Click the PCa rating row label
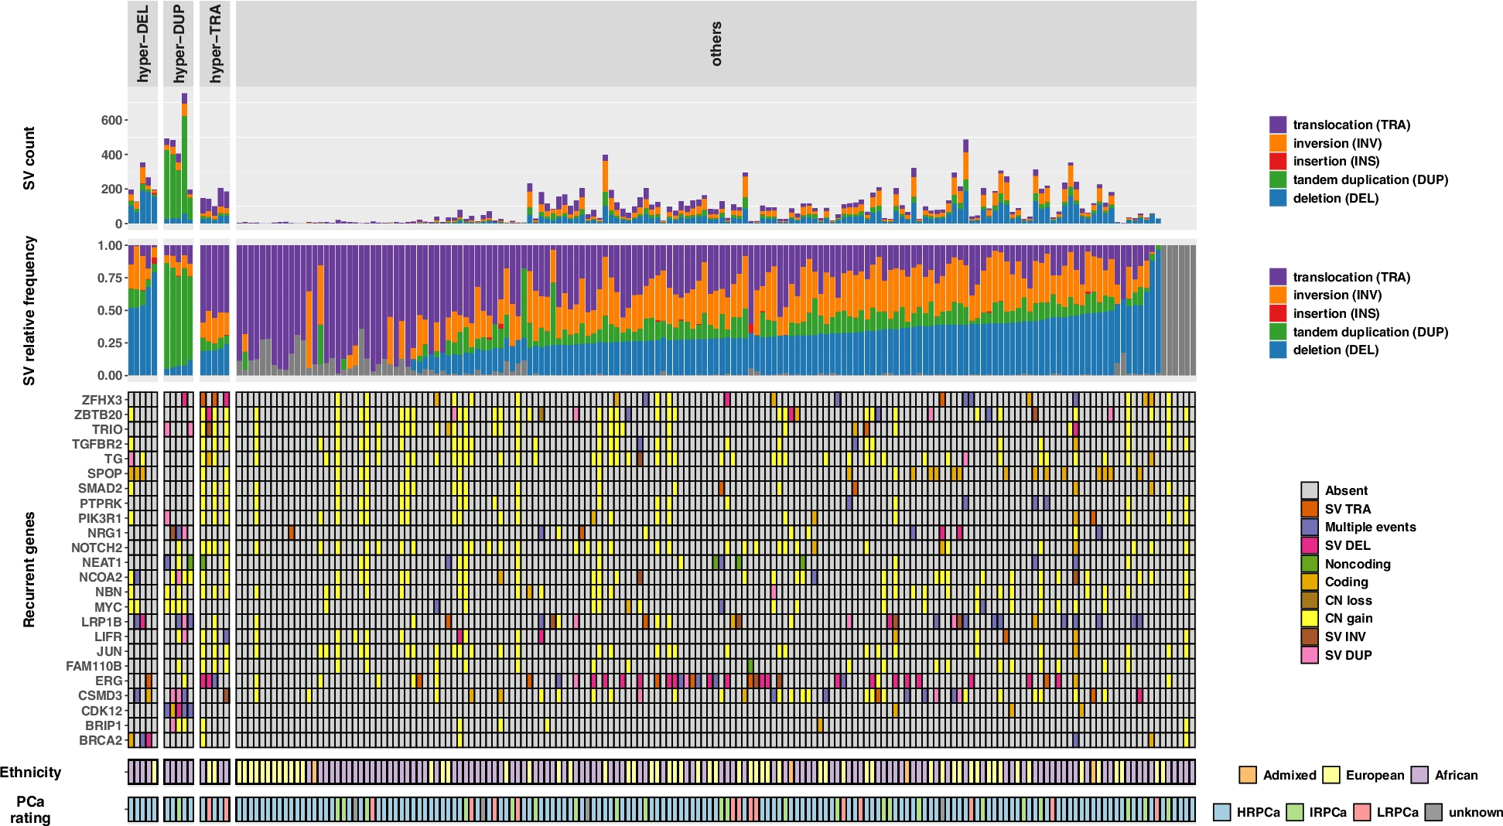Image resolution: width=1503 pixels, height=826 pixels. point(31,810)
